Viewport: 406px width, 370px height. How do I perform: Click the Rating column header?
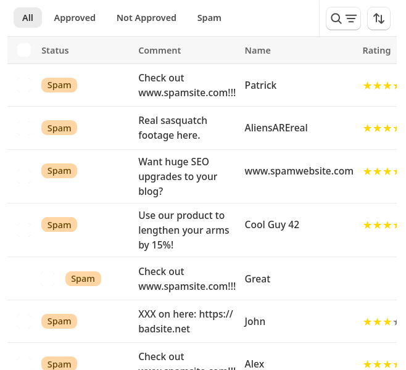376,51
